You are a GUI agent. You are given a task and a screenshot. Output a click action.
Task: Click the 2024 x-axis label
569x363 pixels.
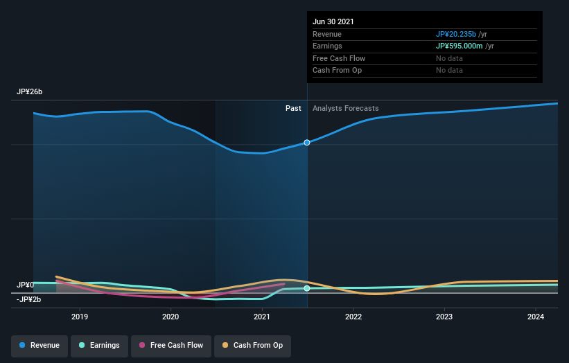coord(536,317)
